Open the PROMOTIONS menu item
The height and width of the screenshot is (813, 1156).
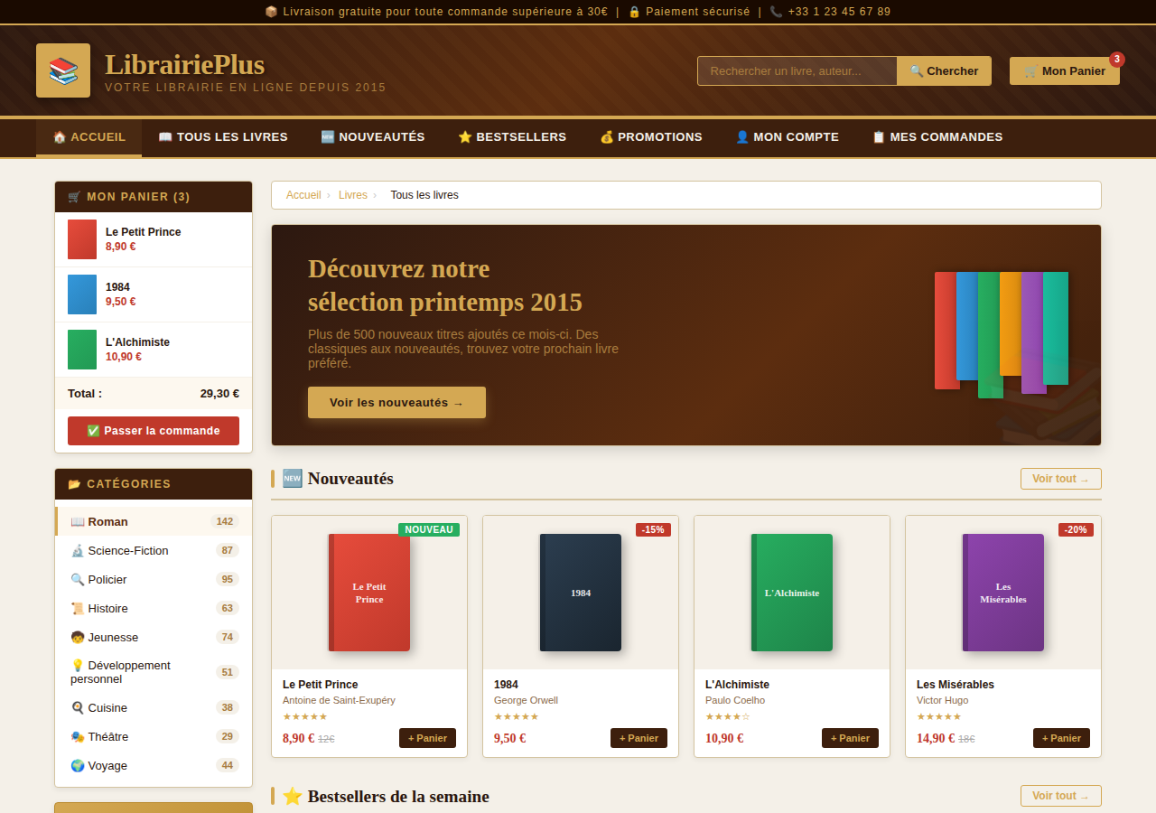click(x=650, y=137)
